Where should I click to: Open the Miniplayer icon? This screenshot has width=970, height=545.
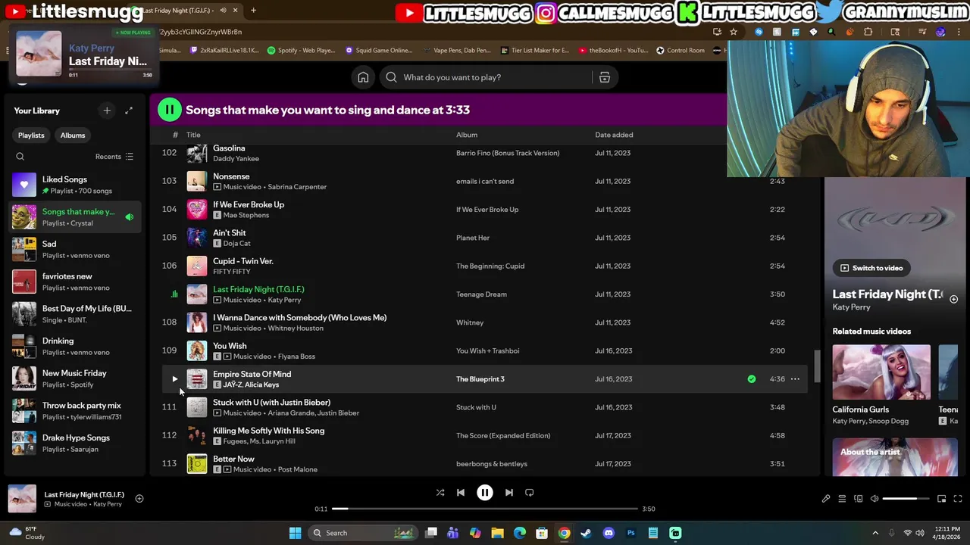(x=942, y=499)
